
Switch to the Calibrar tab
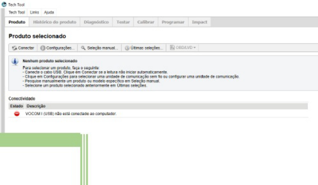click(x=146, y=22)
